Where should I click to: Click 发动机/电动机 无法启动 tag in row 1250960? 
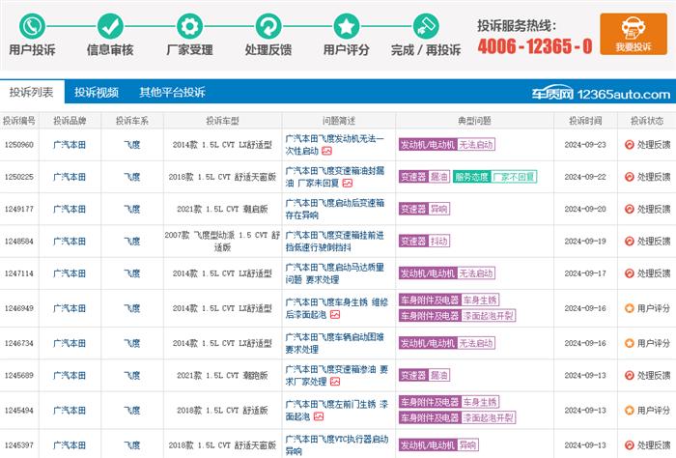pyautogui.click(x=446, y=145)
